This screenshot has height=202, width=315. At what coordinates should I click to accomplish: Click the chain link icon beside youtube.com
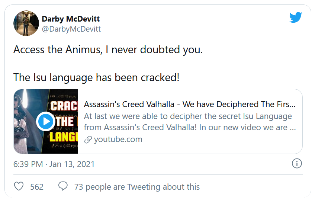tap(88, 140)
